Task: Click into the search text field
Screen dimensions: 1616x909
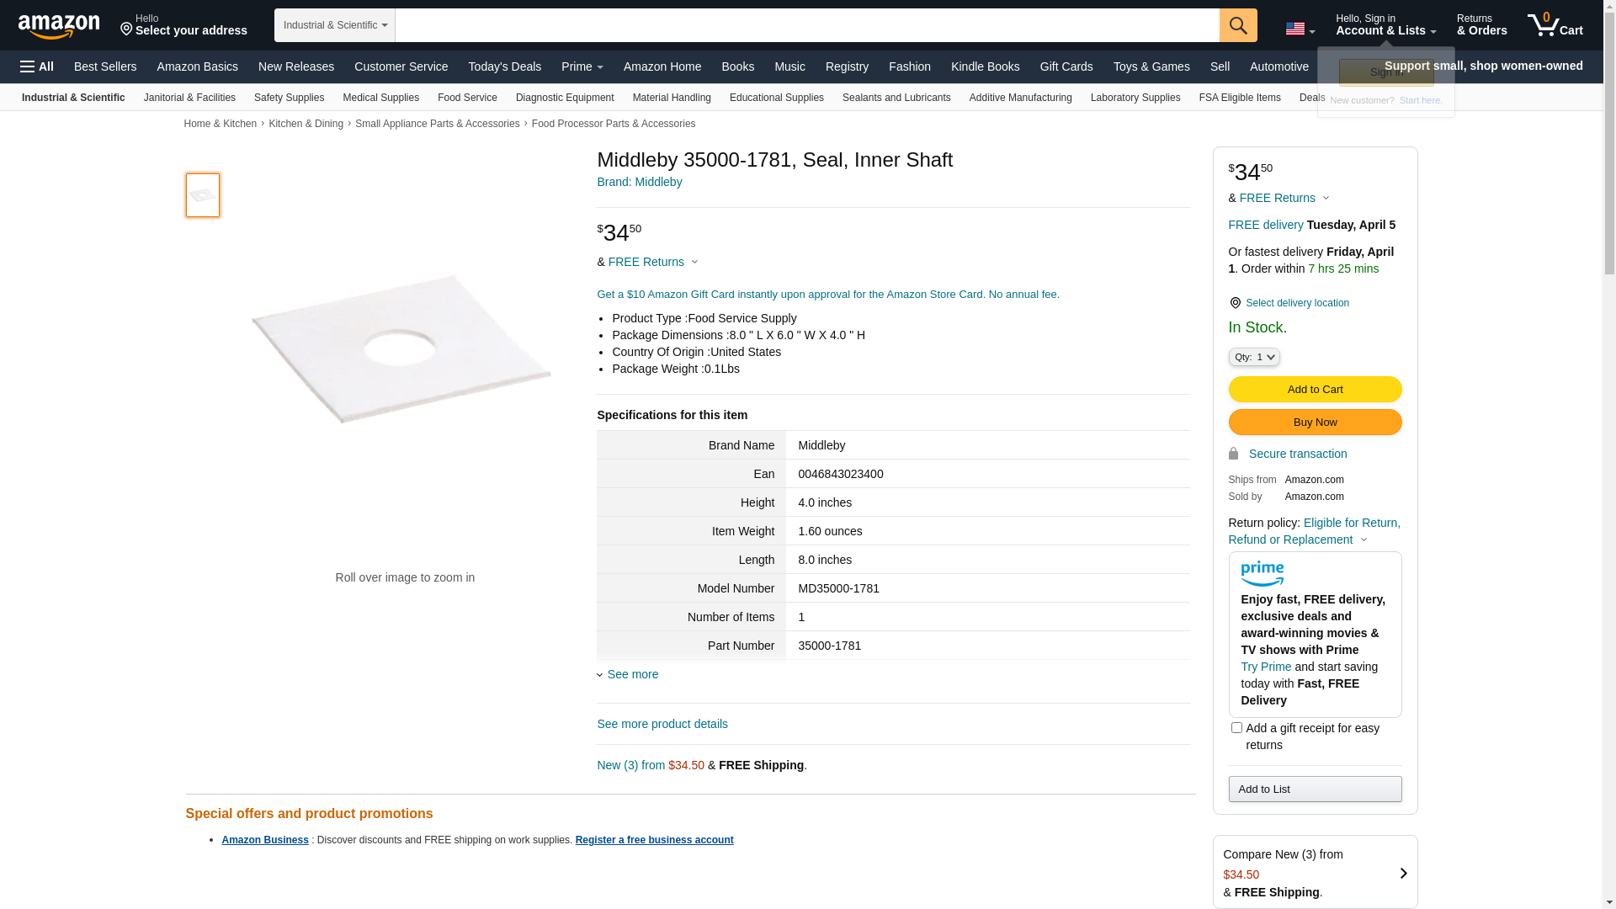Action: [806, 25]
